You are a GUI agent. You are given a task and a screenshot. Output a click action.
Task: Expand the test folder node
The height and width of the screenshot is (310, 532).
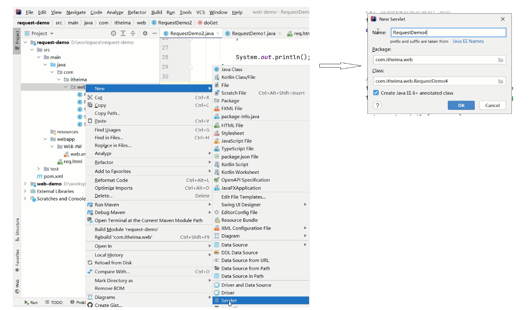point(39,169)
